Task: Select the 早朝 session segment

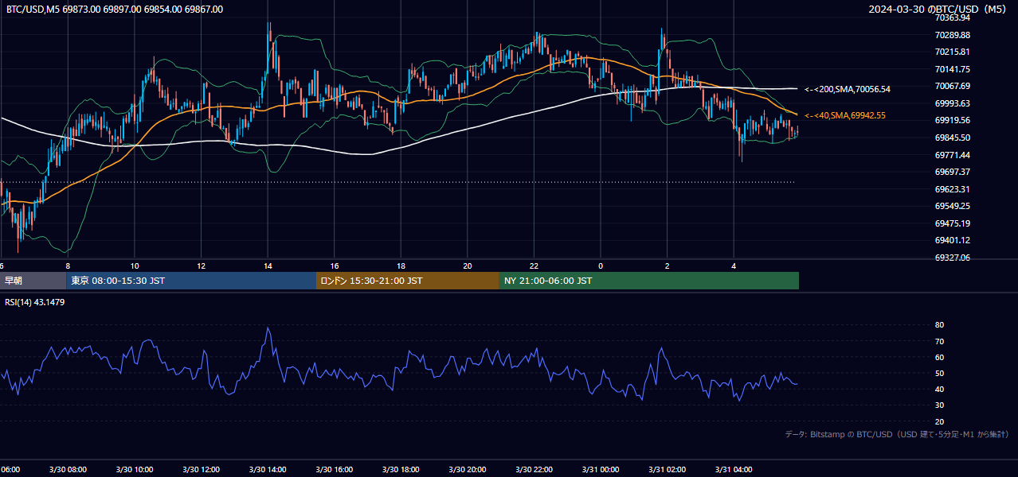Action: coord(33,281)
